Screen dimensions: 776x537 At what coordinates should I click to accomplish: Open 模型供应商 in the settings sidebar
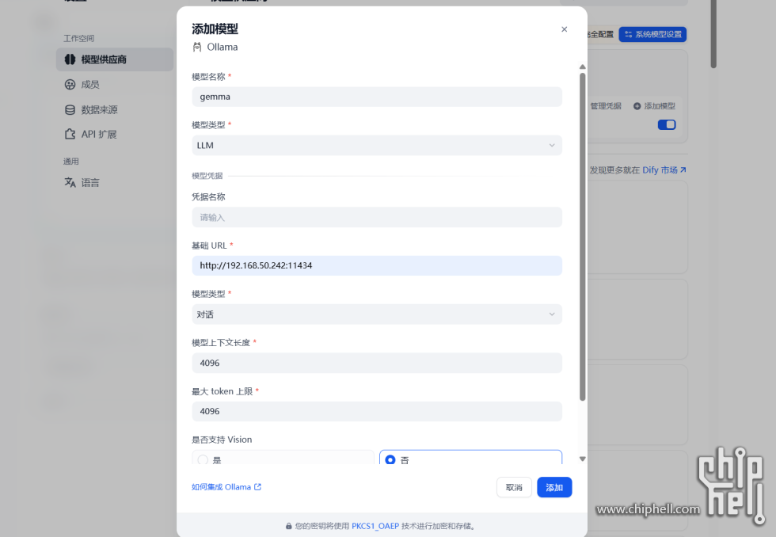pyautogui.click(x=114, y=59)
